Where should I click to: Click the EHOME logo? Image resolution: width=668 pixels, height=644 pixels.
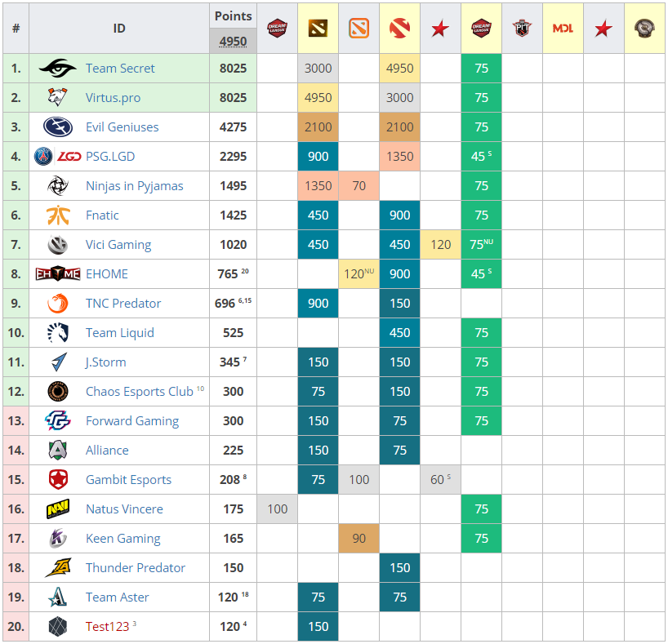pos(58,274)
